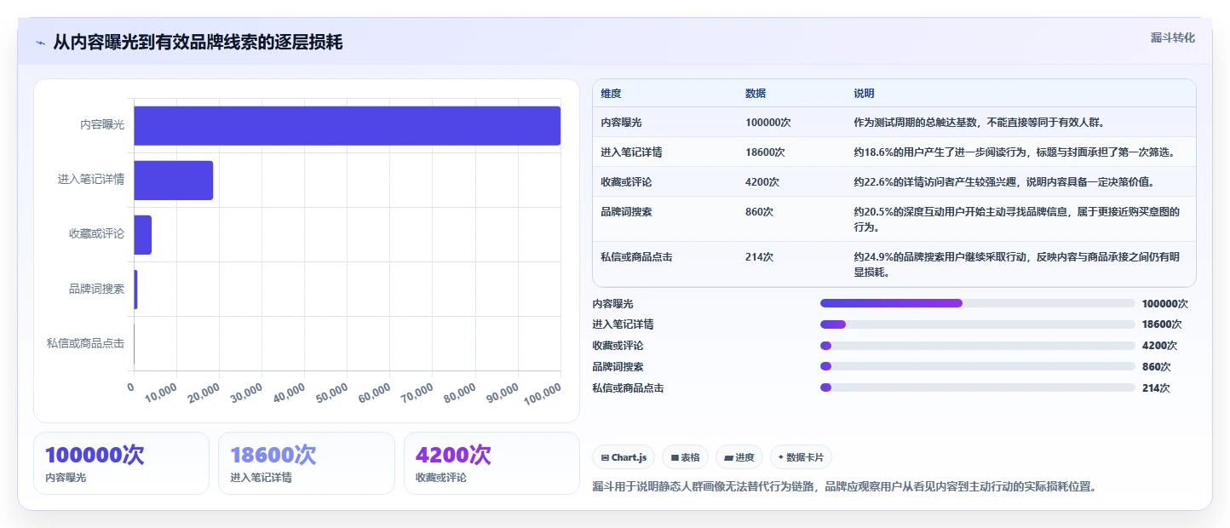Click the 私信或商品点击 progress bar
The width and height of the screenshot is (1230, 528).
[x=977, y=387]
